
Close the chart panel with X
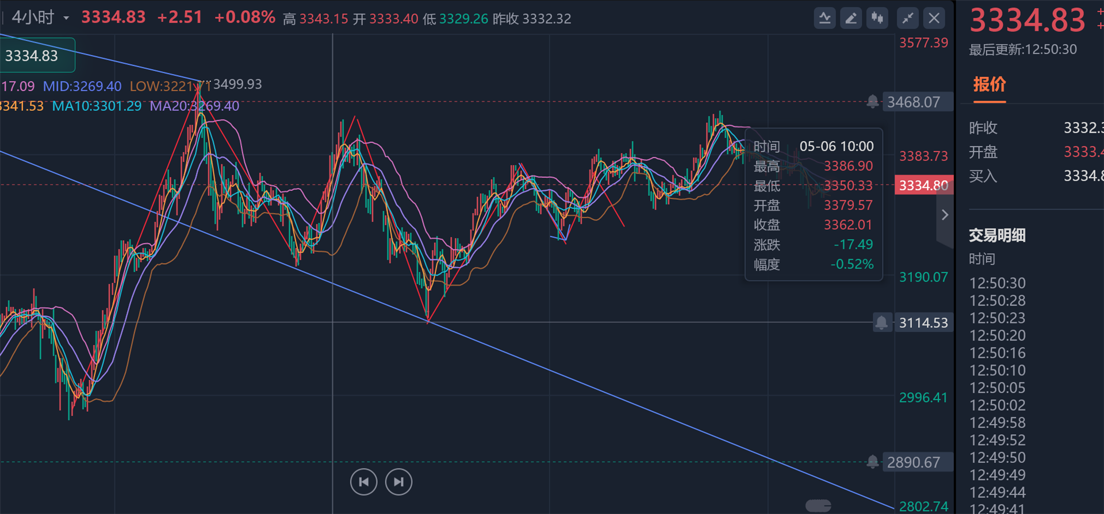pos(934,18)
